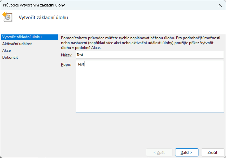
Task: Click the Task Scheduler clock icon
Action: click(7, 17)
